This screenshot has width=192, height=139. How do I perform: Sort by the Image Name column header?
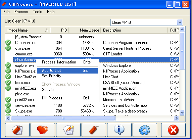[28, 30]
